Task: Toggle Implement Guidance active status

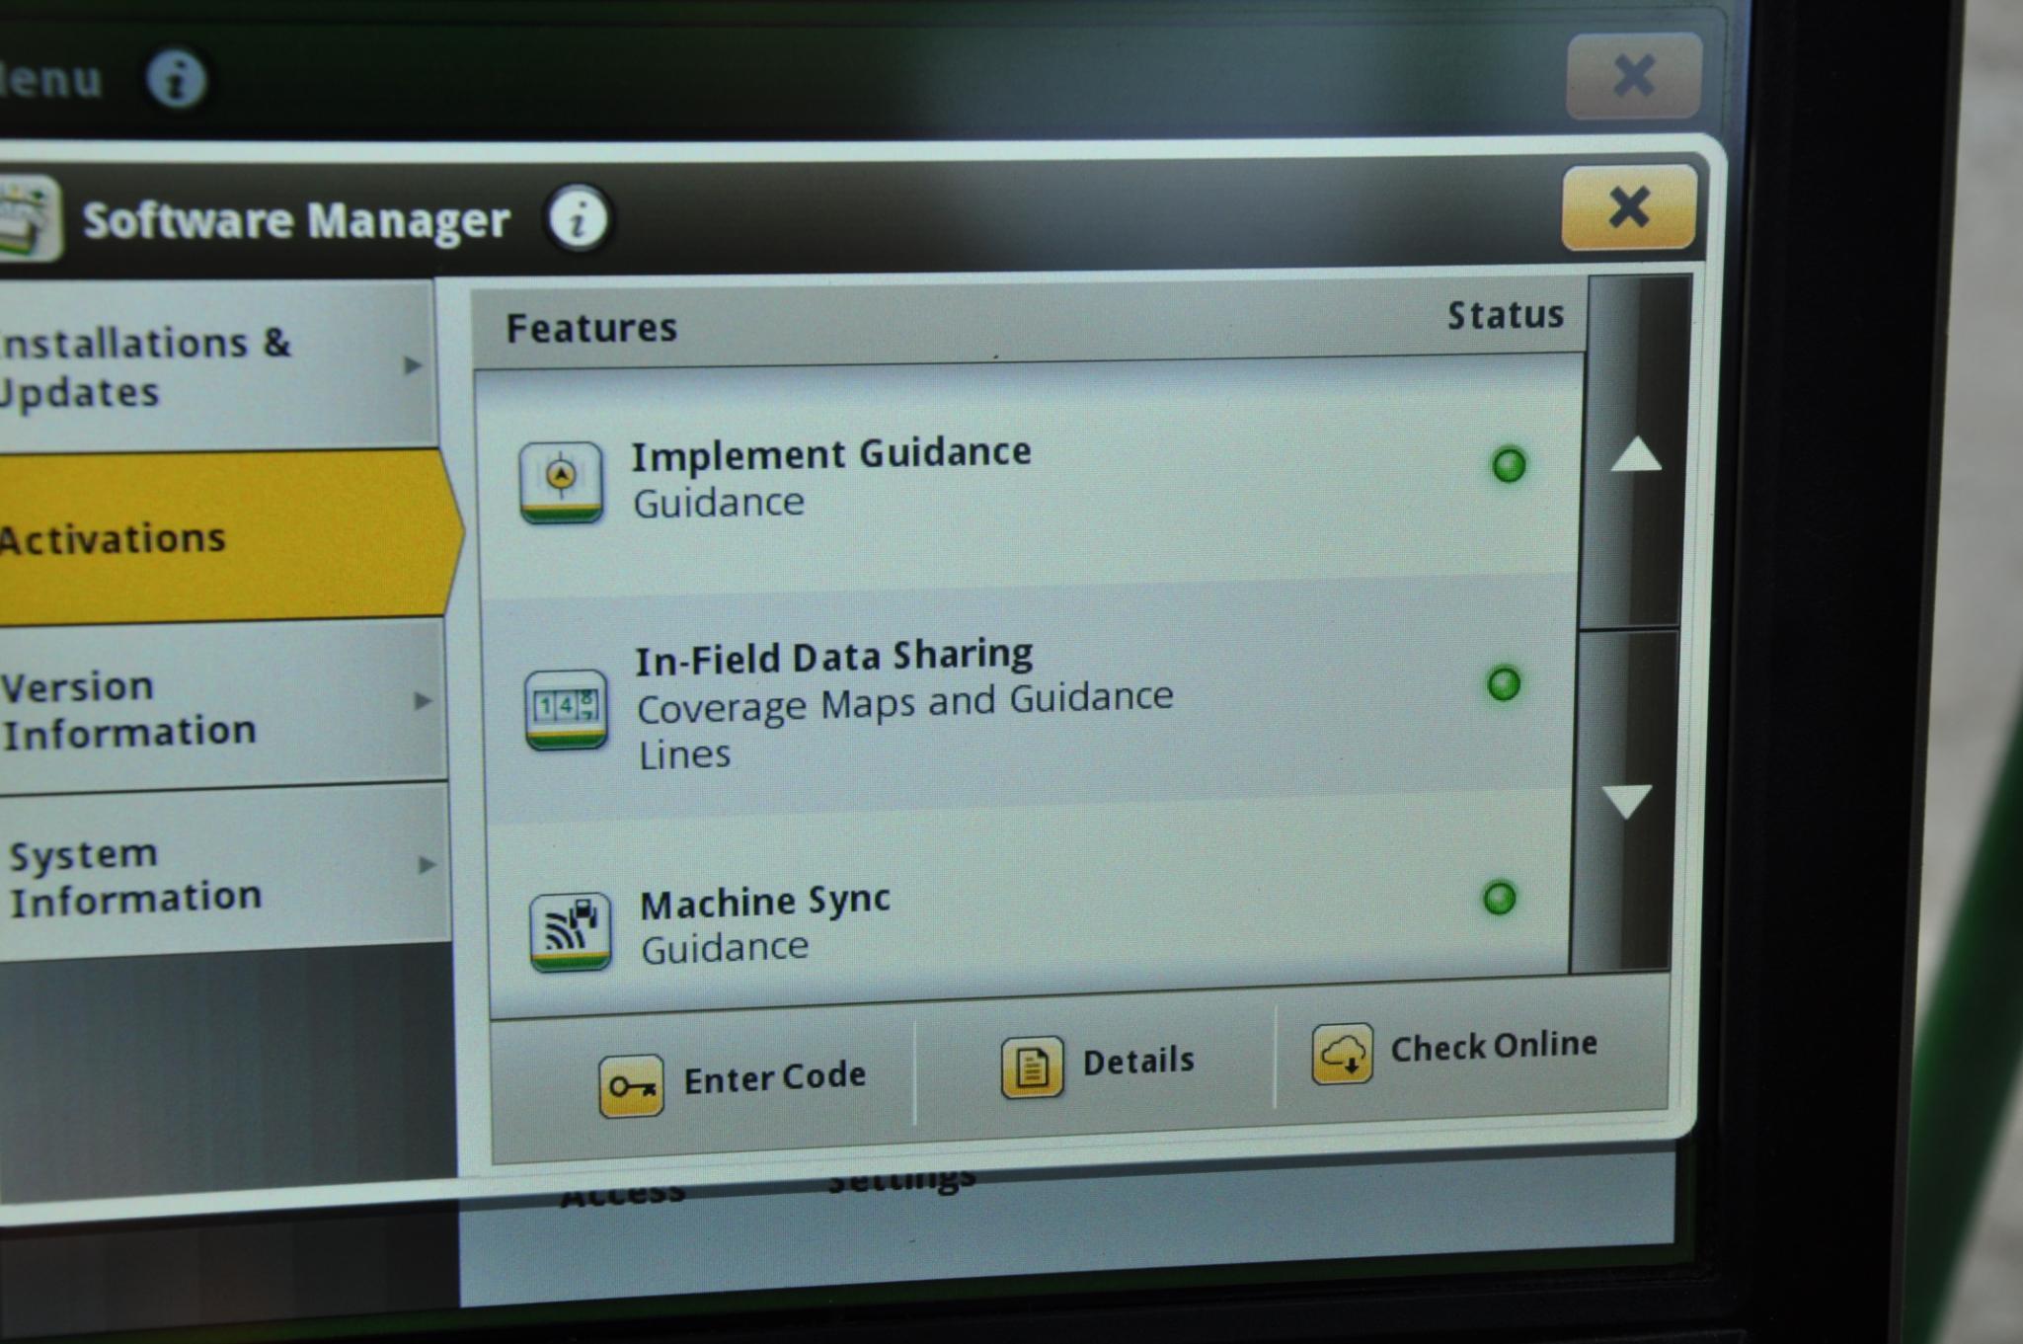Action: click(x=1503, y=471)
